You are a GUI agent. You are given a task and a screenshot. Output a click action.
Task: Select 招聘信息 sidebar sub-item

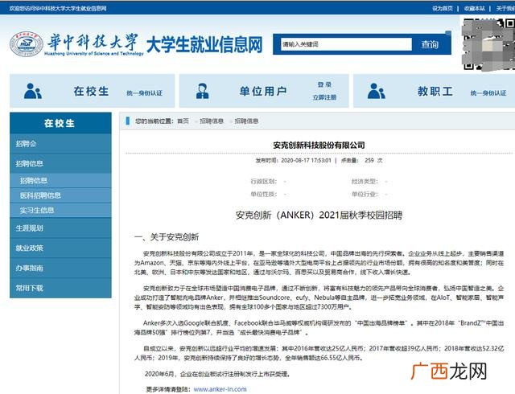[x=60, y=181]
